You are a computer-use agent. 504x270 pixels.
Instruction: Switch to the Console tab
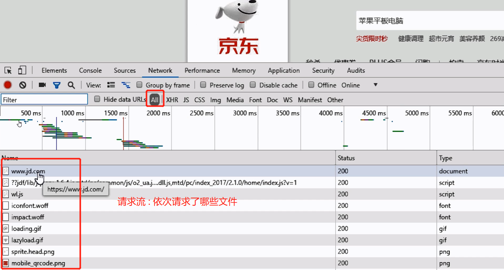(x=90, y=70)
